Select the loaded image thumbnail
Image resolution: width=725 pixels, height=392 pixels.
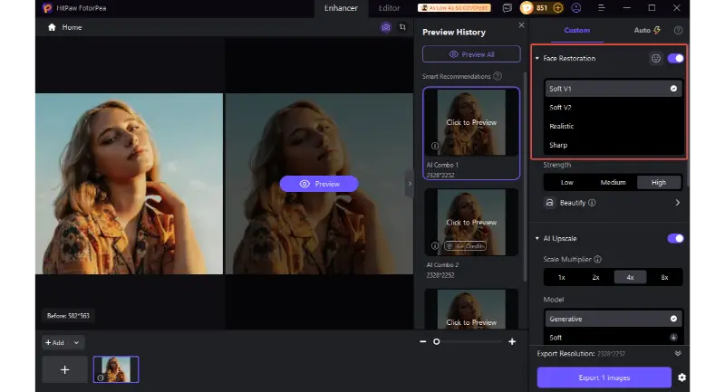(x=116, y=369)
